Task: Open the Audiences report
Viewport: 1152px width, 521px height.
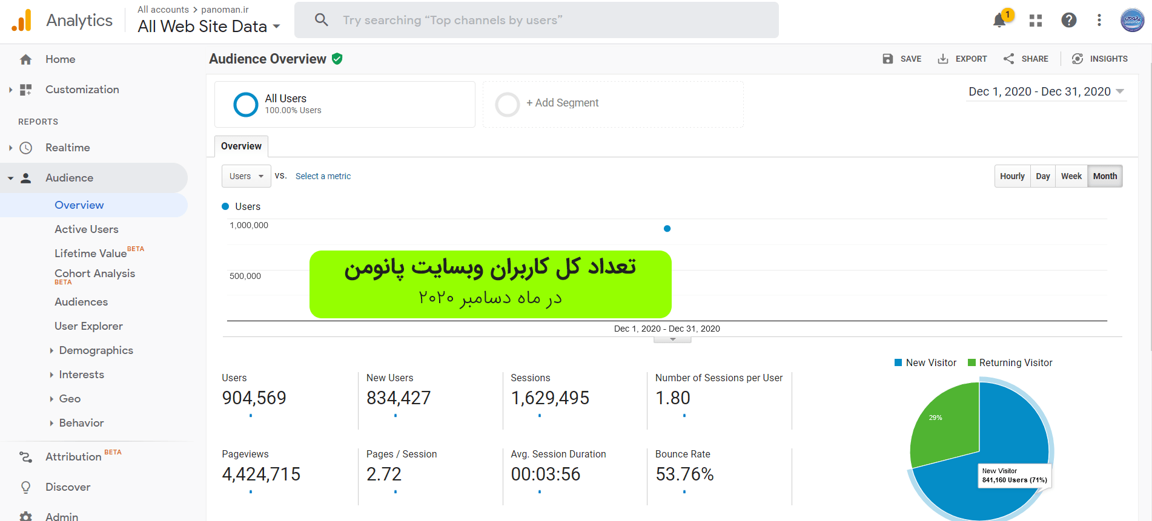Action: pos(81,302)
